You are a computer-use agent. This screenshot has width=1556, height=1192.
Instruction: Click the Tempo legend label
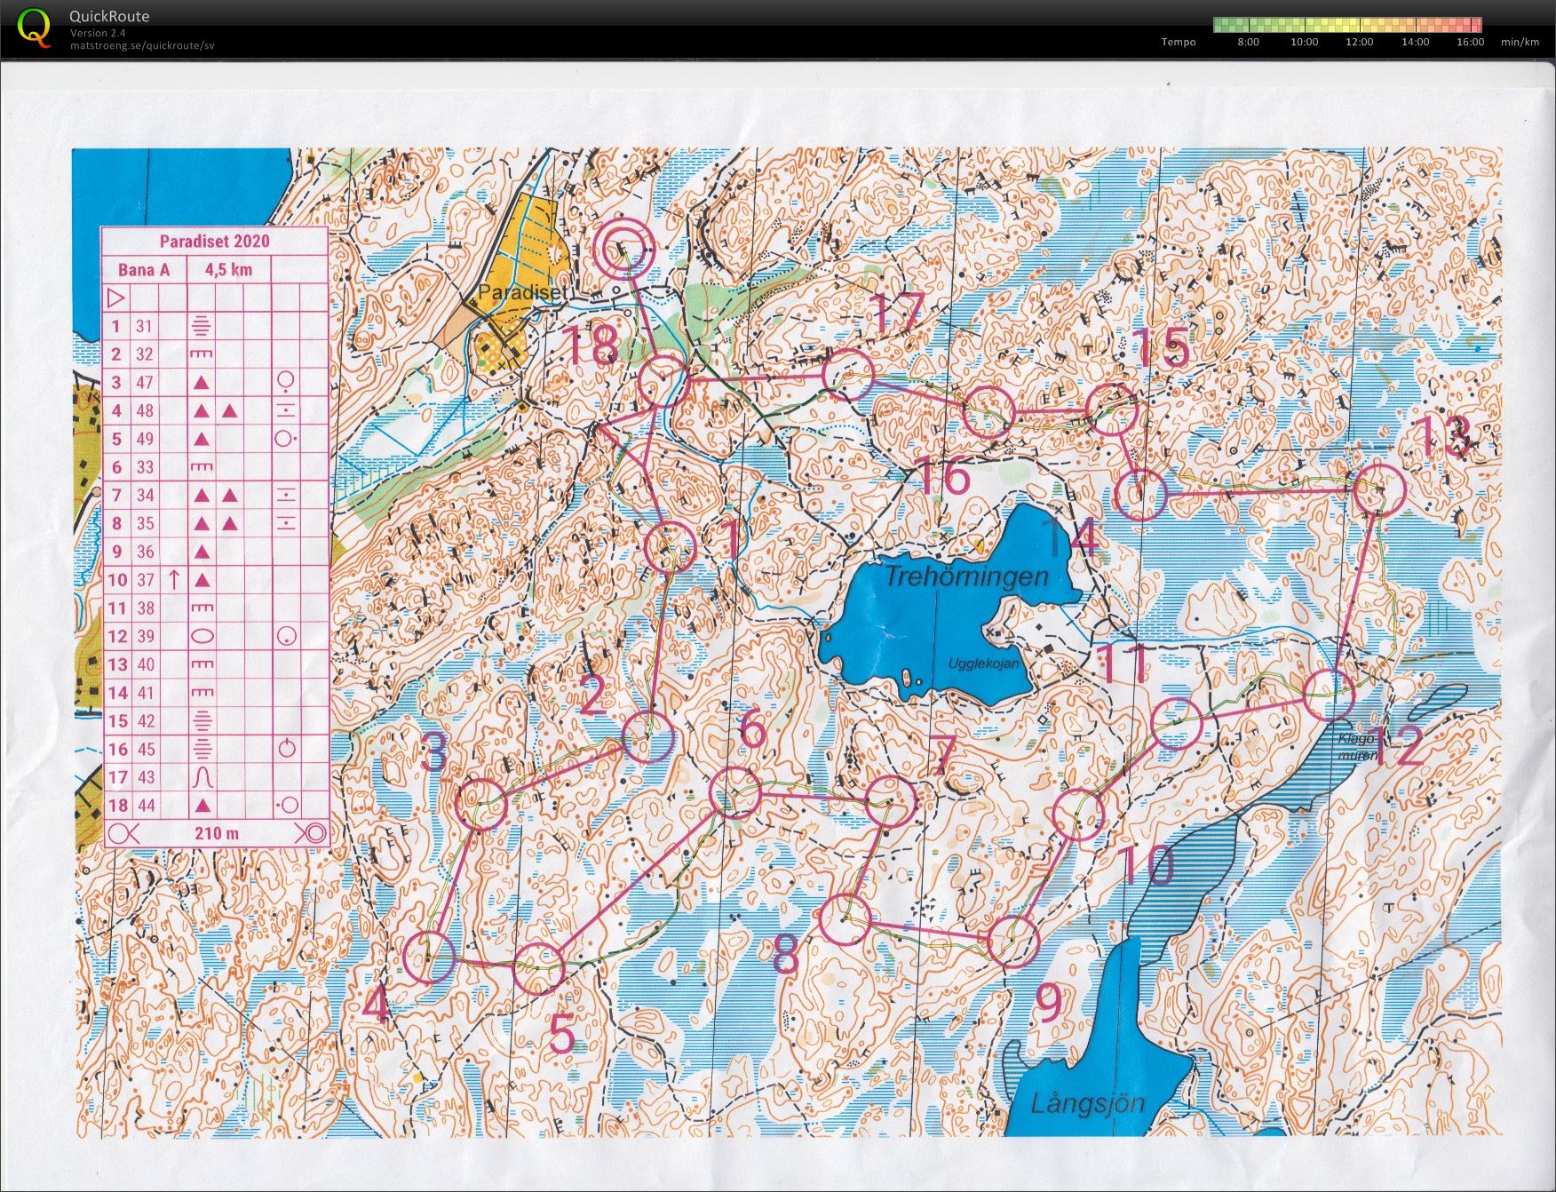coord(1179,42)
